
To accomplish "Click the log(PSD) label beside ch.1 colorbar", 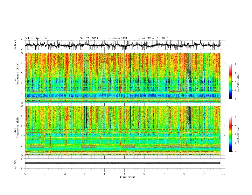I will (x=238, y=83).
